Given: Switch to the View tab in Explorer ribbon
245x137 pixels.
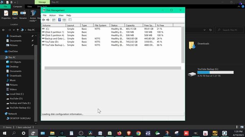Looking at the screenshot, I should [29, 6].
